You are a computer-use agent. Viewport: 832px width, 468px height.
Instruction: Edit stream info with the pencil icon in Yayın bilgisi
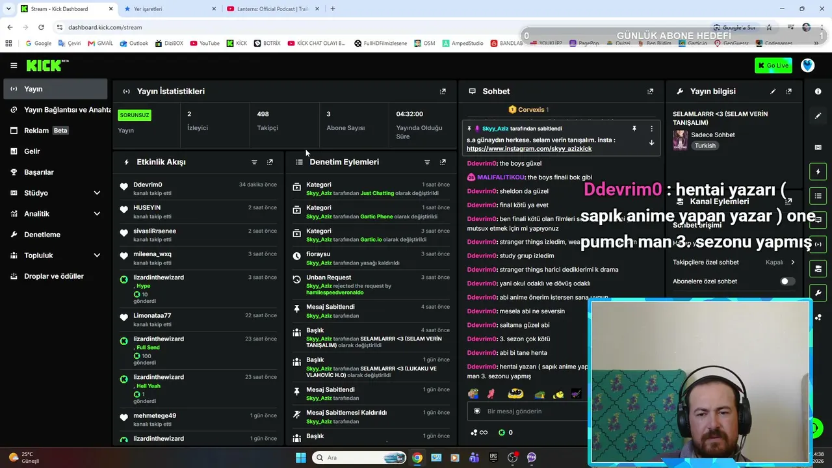pyautogui.click(x=773, y=92)
